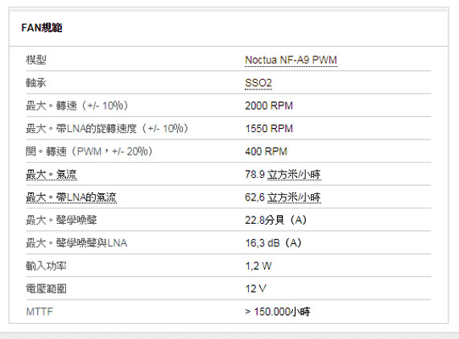The image size is (459, 339).
Task: Select the 軸承 row label
Action: [x=36, y=83]
